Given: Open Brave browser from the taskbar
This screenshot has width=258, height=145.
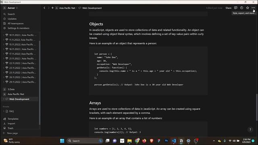Looking at the screenshot, I should click(x=152, y=141).
